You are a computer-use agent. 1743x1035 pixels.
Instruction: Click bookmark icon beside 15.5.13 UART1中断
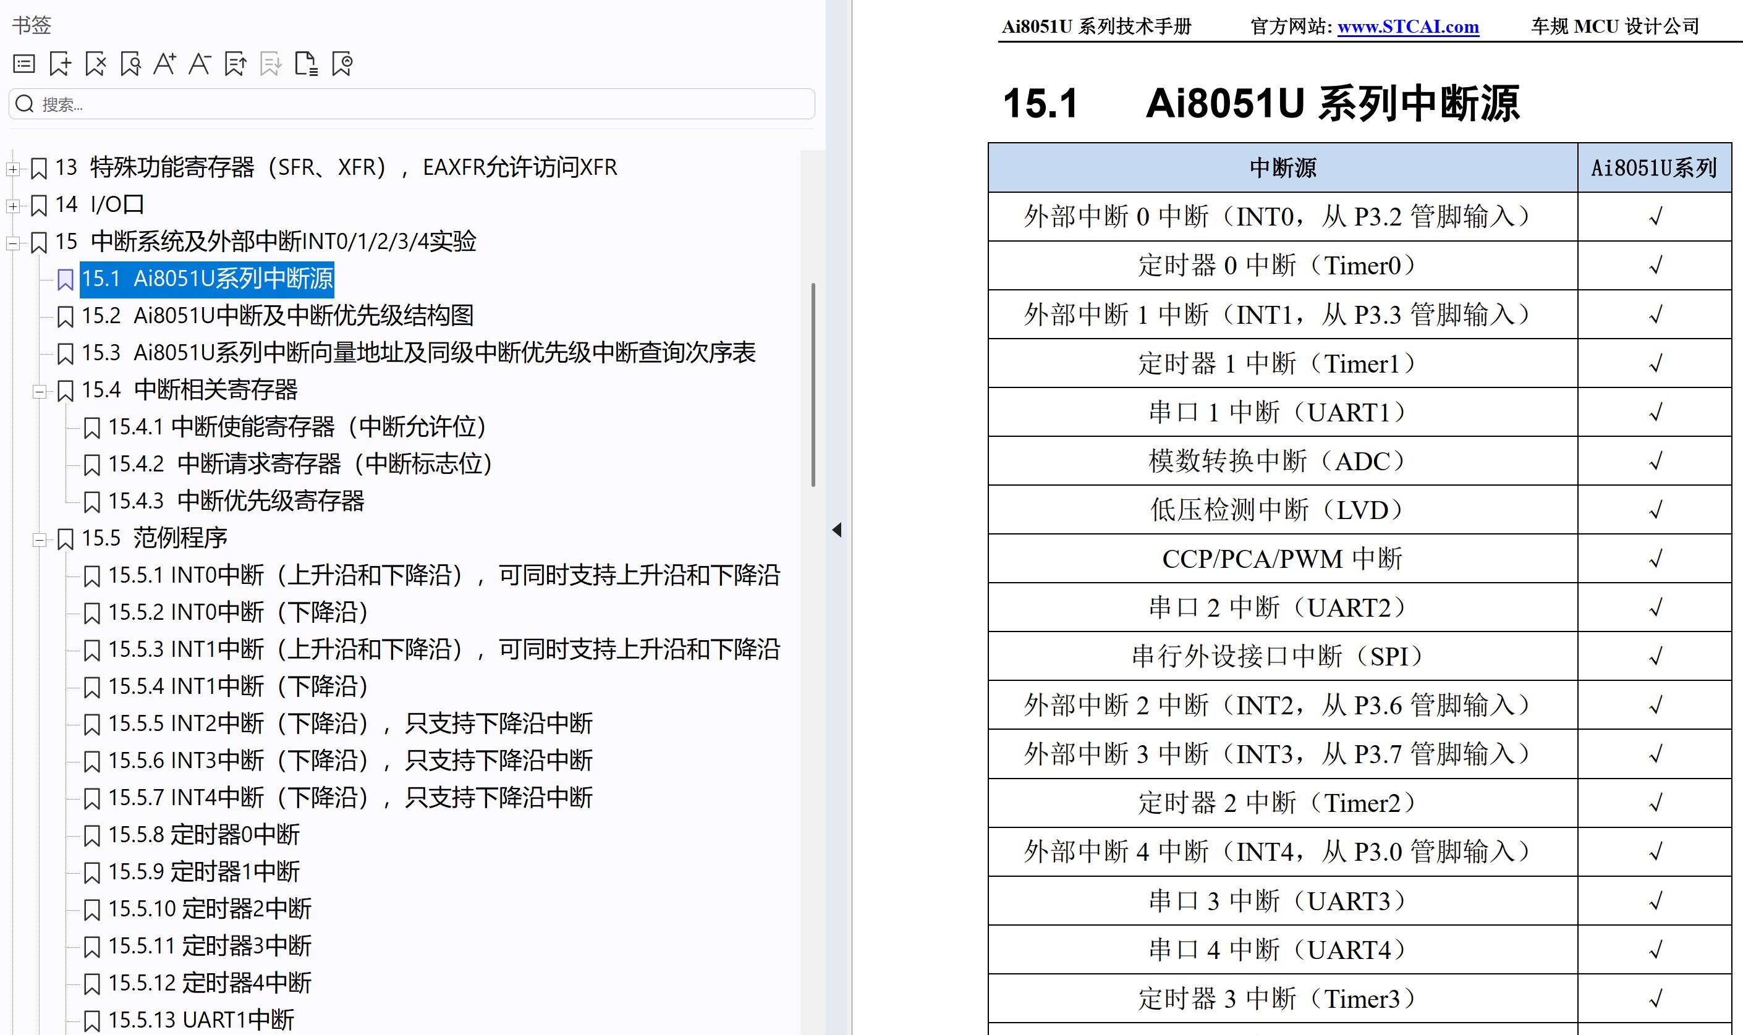[92, 1021]
